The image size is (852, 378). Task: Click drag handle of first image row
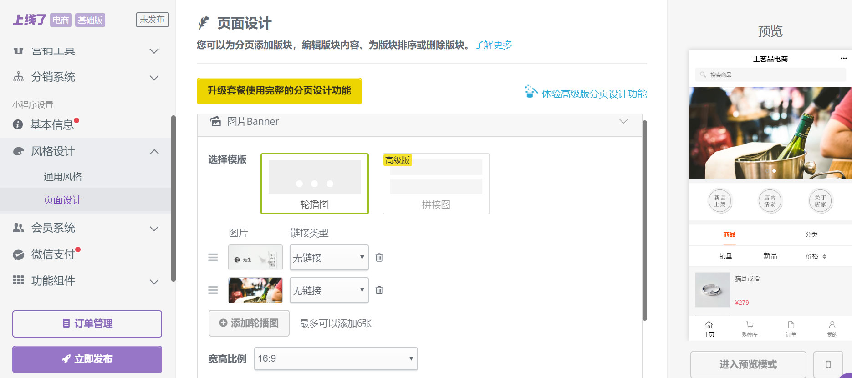213,258
